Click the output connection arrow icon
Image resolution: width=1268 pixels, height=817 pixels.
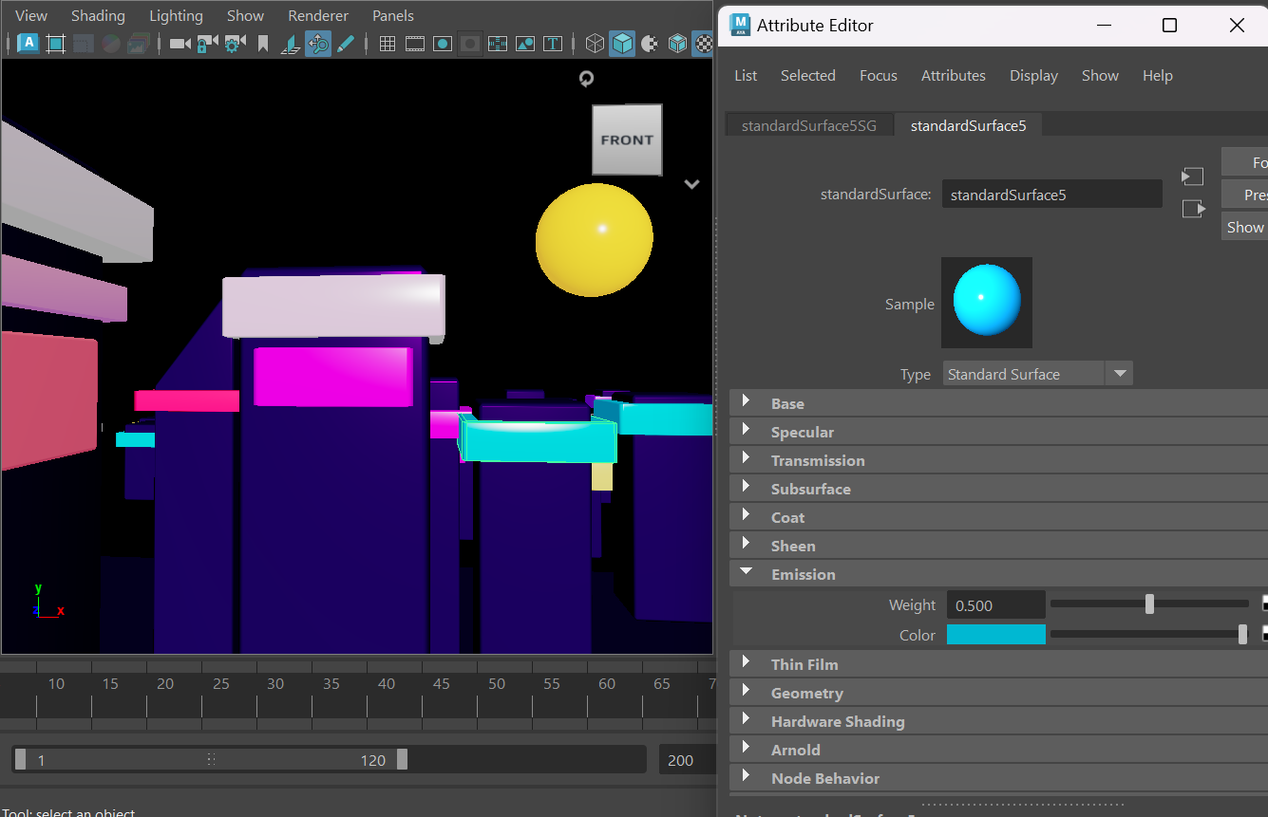click(1193, 209)
